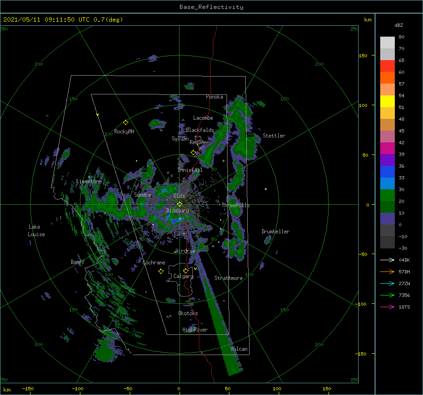Click the RockyMH label
This screenshot has height=395, width=423.
(124, 132)
